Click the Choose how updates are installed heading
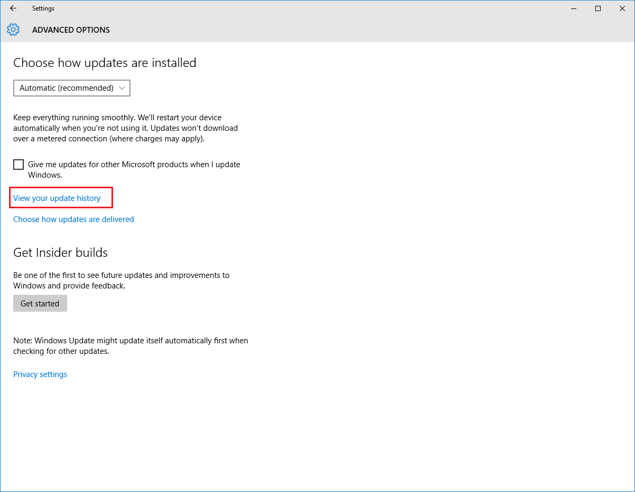The height and width of the screenshot is (492, 635). [x=105, y=63]
